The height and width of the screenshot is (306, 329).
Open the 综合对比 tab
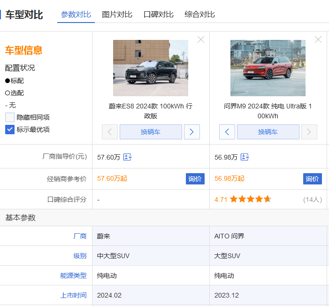tap(199, 15)
